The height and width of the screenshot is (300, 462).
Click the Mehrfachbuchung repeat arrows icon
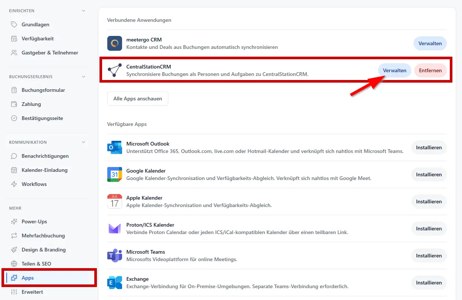(14, 236)
